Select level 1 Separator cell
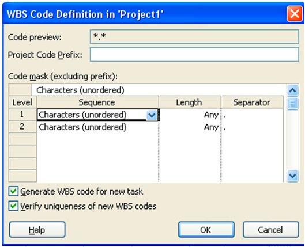305x247 pixels. pos(253,115)
